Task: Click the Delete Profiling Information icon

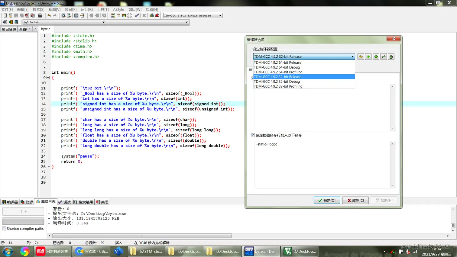Action: [x=157, y=15]
